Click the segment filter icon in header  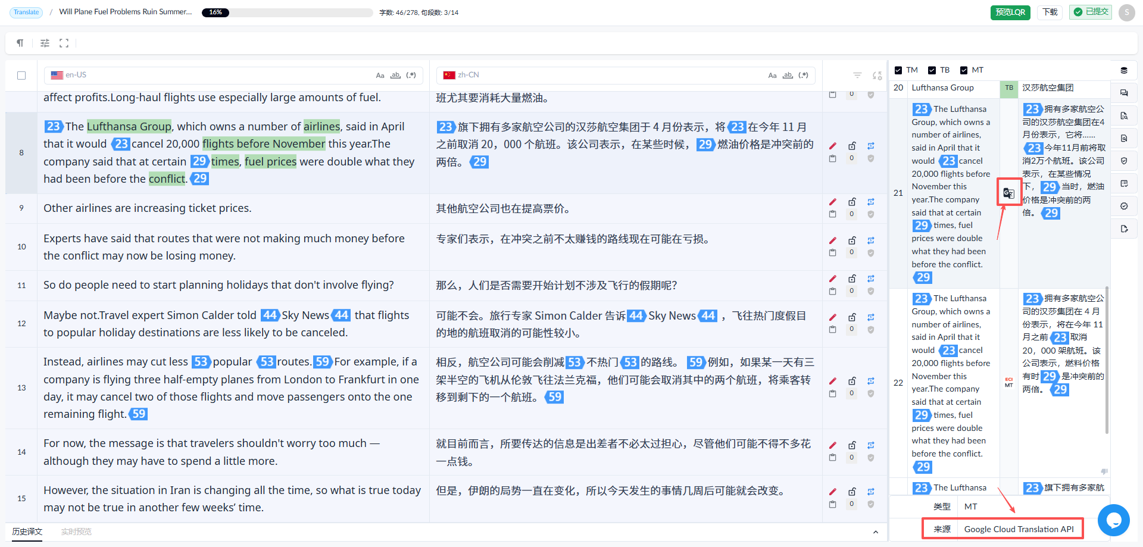[857, 75]
